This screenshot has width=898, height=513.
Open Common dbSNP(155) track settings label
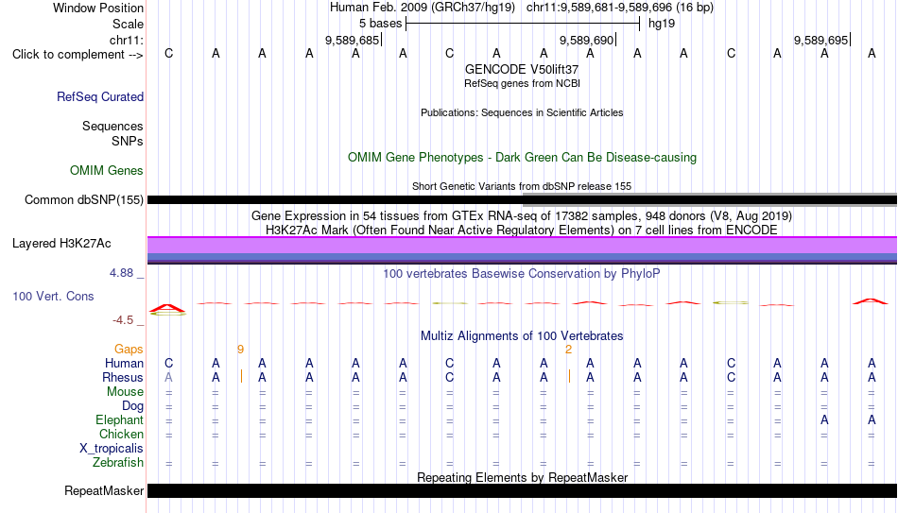(83, 200)
